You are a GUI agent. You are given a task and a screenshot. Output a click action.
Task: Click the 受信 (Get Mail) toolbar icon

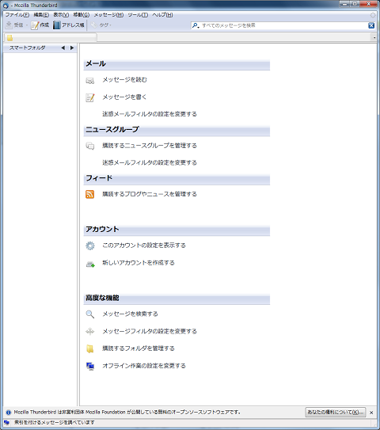(9, 25)
